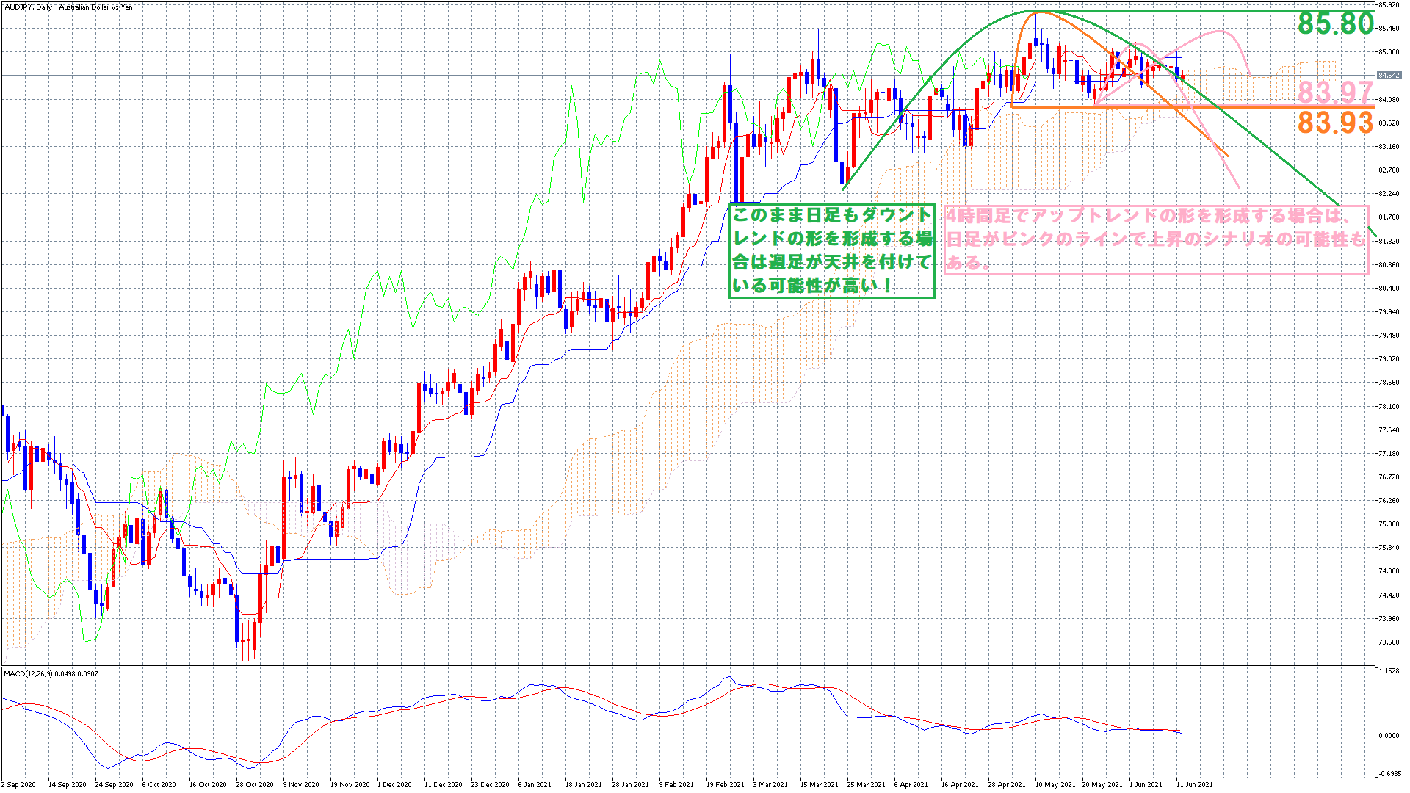Screen dimensions: 1410x793
Task: Click the 10 May 2021 date label
Action: 1055,784
